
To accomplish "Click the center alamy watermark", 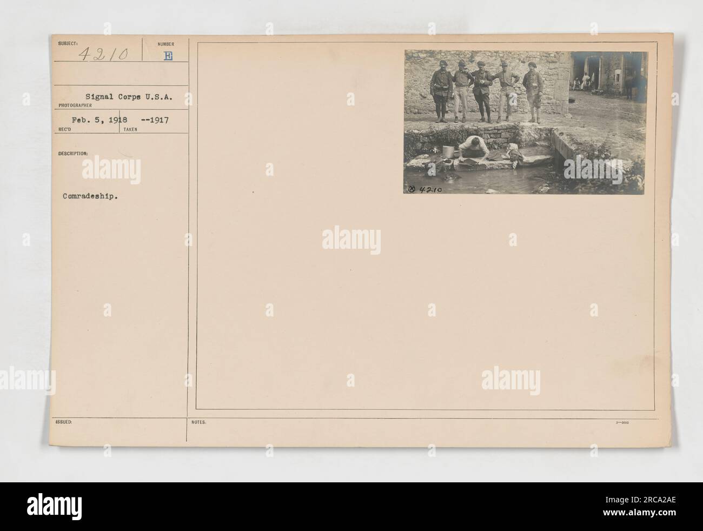I will 351,241.
